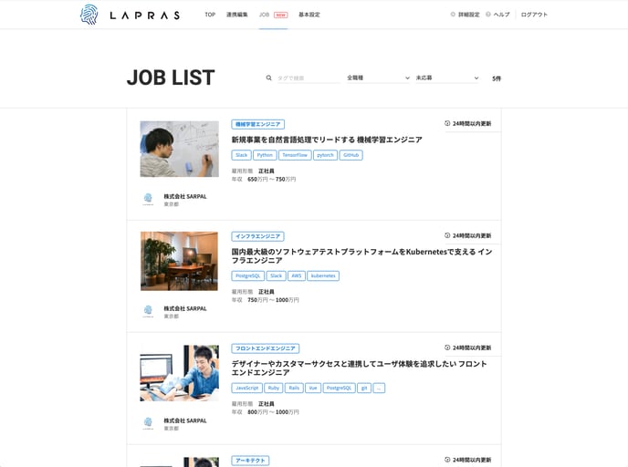Click the search magnifier icon
The image size is (628, 467).
(269, 78)
